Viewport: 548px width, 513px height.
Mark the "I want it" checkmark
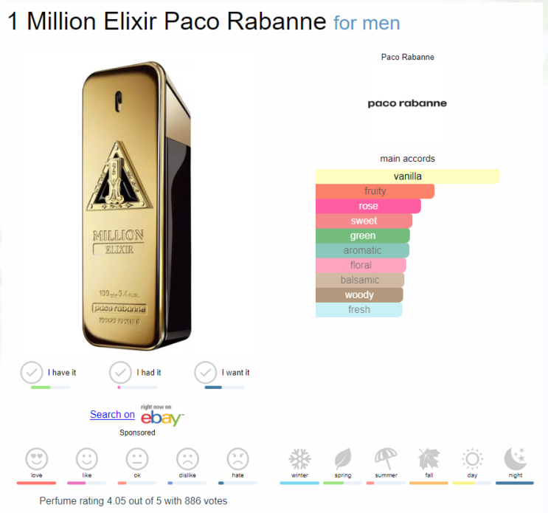(206, 373)
